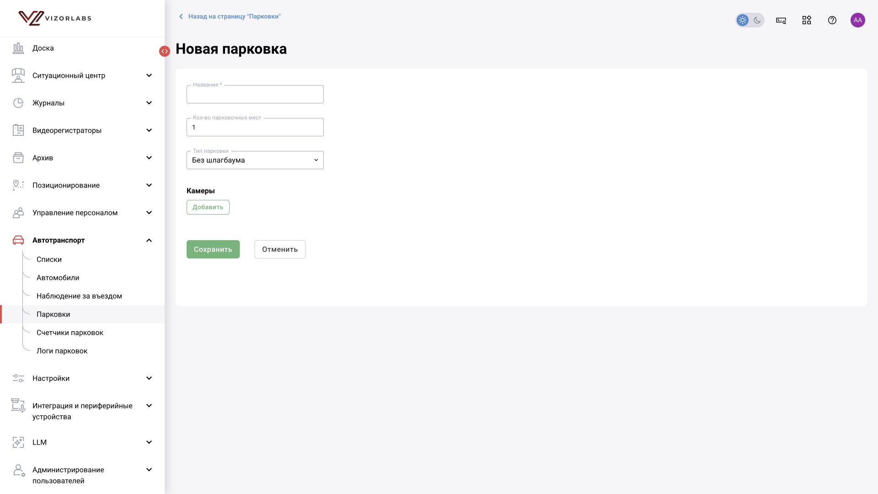Focus the Название input field
The width and height of the screenshot is (878, 494).
pos(255,94)
